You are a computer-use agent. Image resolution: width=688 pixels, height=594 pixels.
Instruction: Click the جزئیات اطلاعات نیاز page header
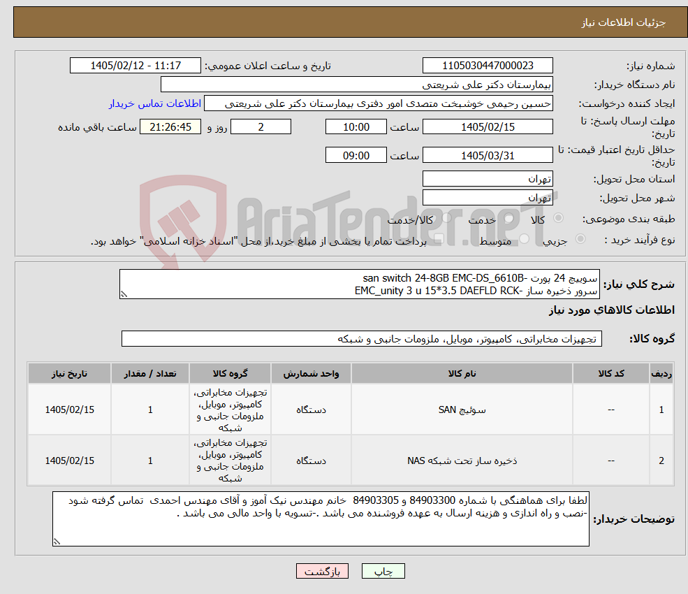[x=624, y=22]
